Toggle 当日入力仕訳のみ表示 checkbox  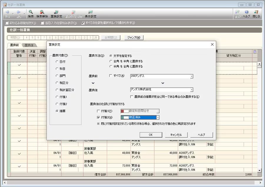42,23
